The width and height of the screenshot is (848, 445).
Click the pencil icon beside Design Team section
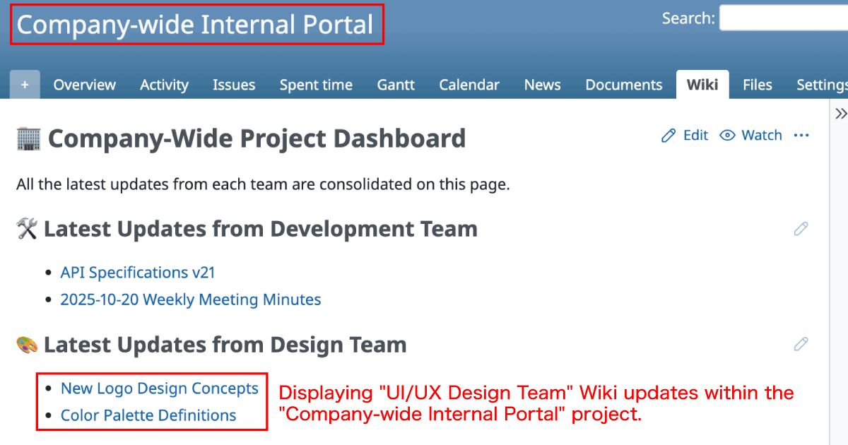(x=801, y=344)
